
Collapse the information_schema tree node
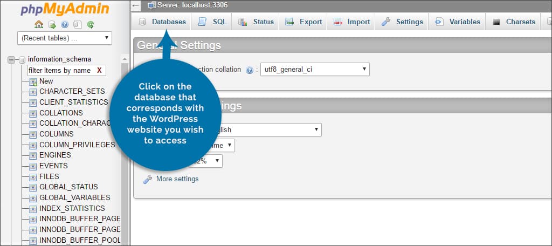[x=11, y=60]
